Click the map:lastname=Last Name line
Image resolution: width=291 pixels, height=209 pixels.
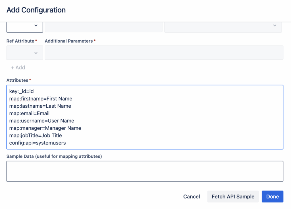click(x=40, y=106)
